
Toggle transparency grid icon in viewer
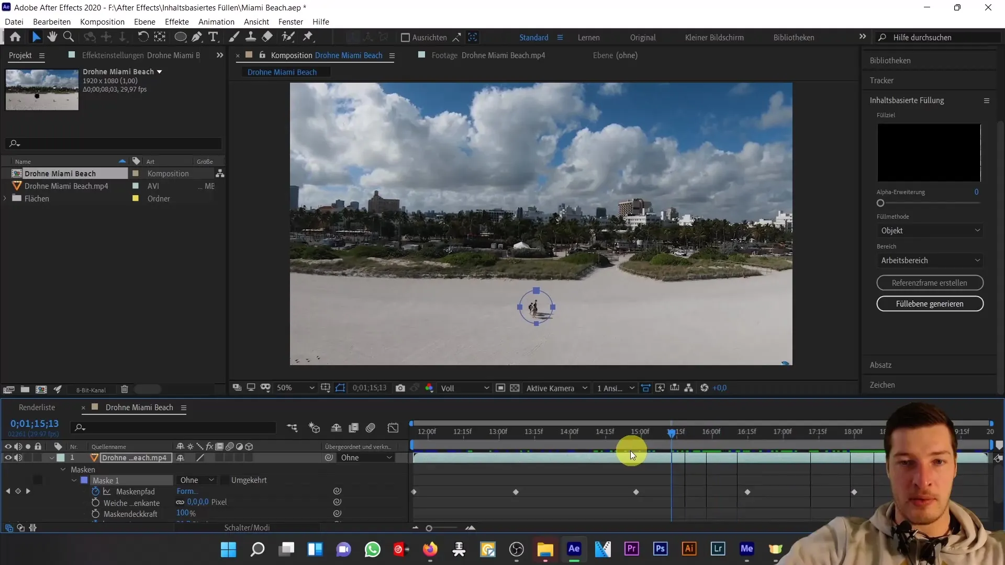[515, 388]
